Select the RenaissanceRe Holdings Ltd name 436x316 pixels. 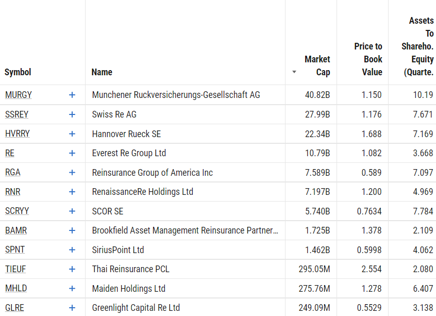(x=143, y=192)
